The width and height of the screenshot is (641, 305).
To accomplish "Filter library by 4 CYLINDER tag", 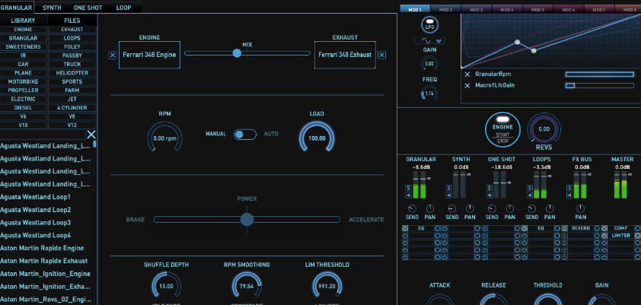I will coord(72,108).
